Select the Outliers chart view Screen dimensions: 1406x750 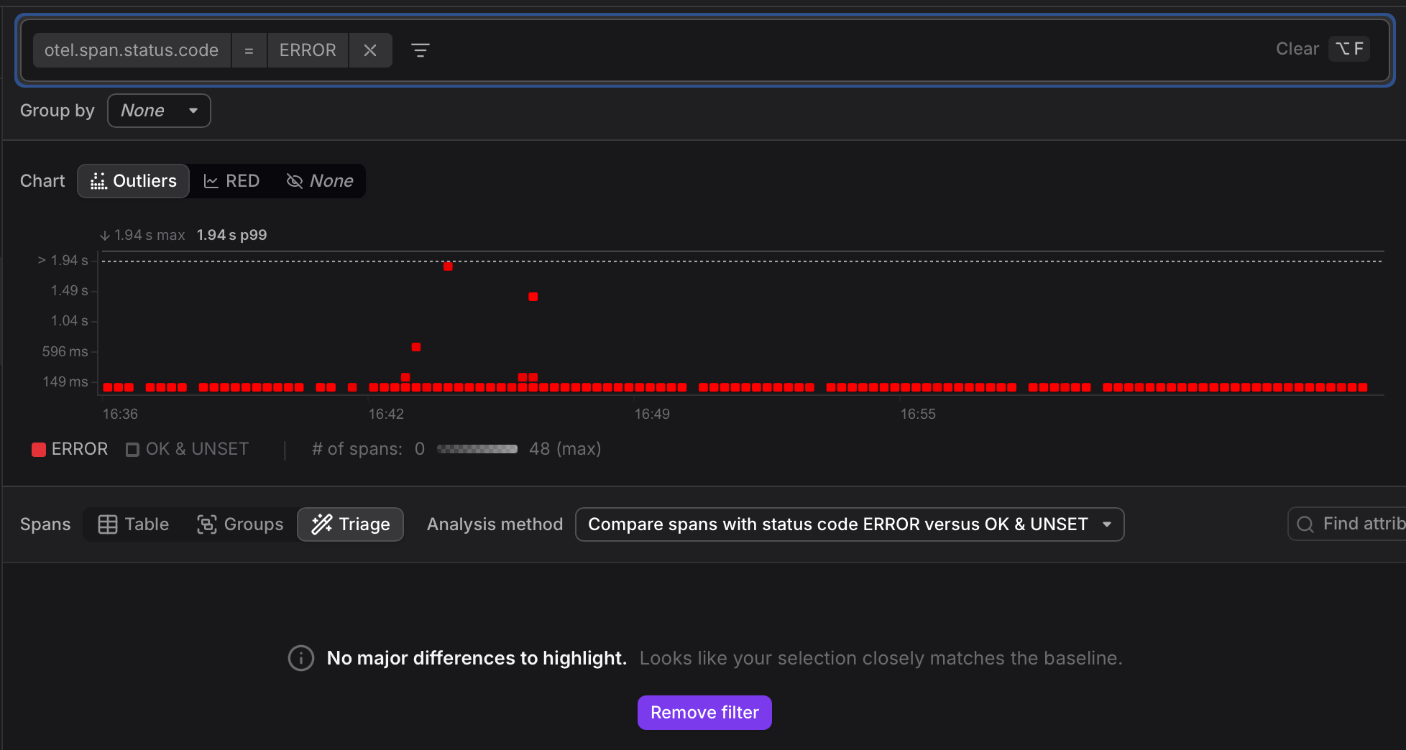pos(134,181)
